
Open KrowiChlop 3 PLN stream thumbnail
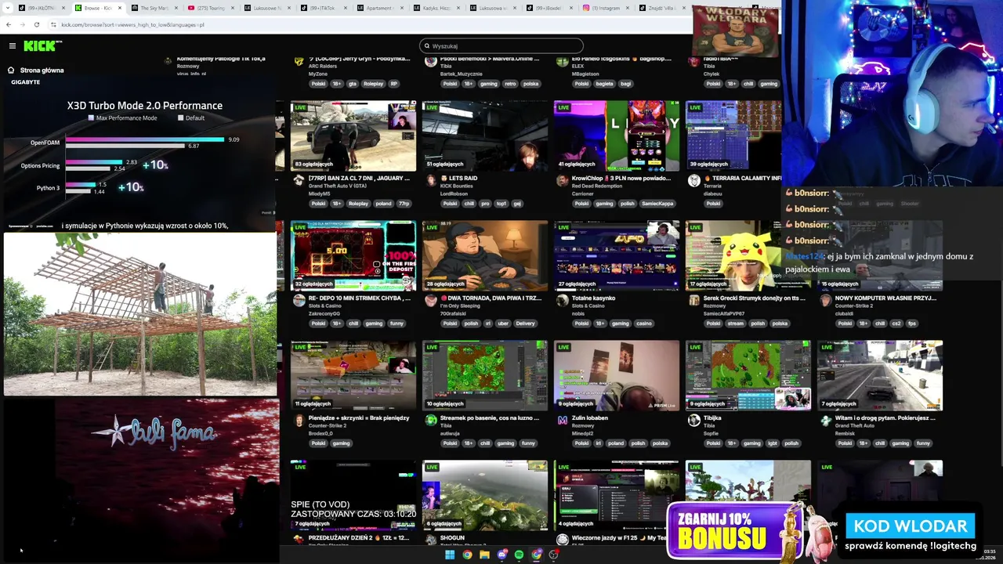click(617, 136)
